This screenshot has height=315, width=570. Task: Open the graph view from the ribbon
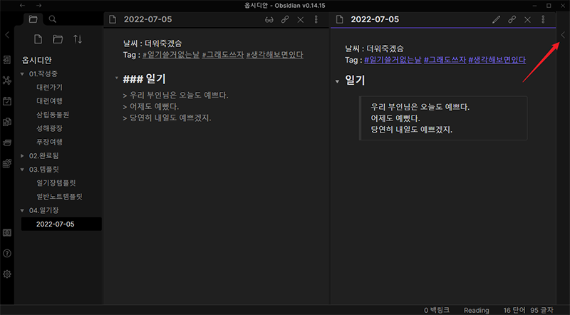[x=7, y=81]
